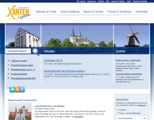154x120 pixels.
Task: Open Wirtschaft menu
Action: (x=141, y=12)
